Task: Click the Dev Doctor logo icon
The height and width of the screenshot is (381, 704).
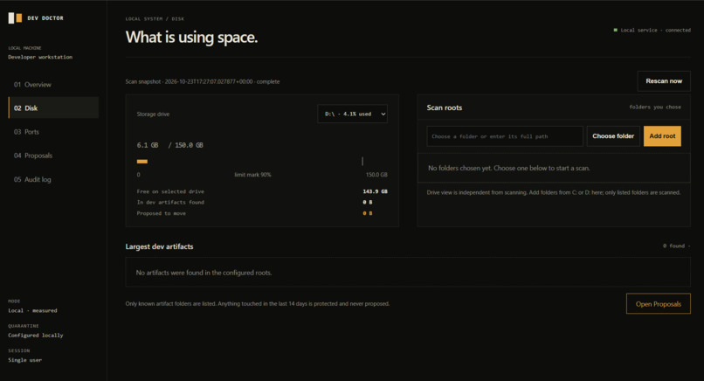Action: tap(15, 18)
